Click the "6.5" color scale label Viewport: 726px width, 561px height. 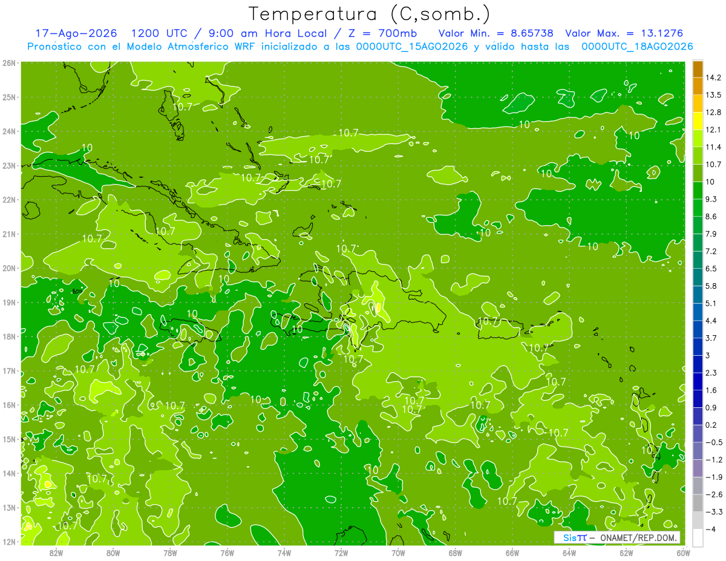[x=711, y=269]
